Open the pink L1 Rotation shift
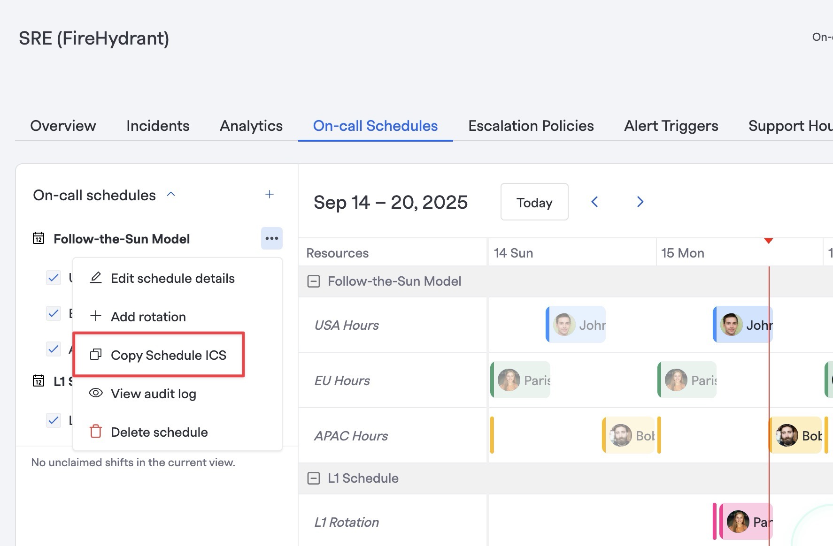 click(x=746, y=521)
